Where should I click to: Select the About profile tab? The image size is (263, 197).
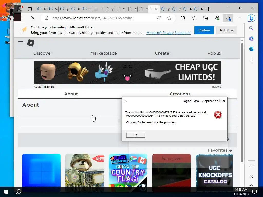tap(71, 94)
